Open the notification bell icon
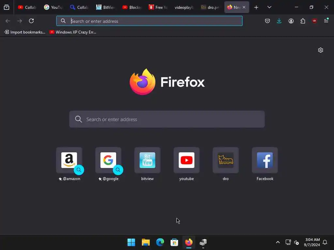The height and width of the screenshot is (250, 334). coord(325,242)
